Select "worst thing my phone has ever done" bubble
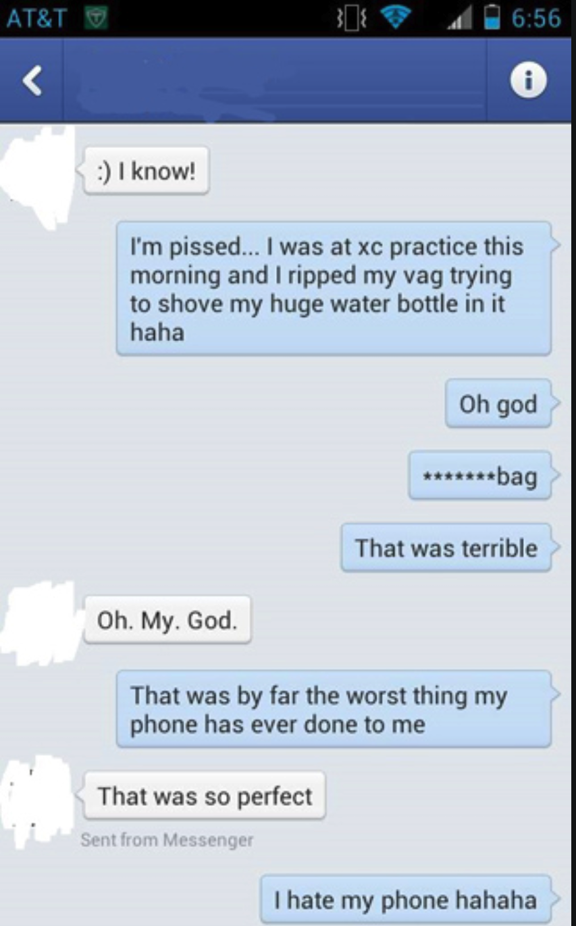The width and height of the screenshot is (576, 926). click(x=335, y=709)
